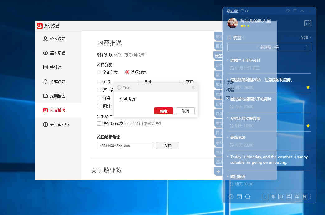Click the clock history icon at bottom

231,197
